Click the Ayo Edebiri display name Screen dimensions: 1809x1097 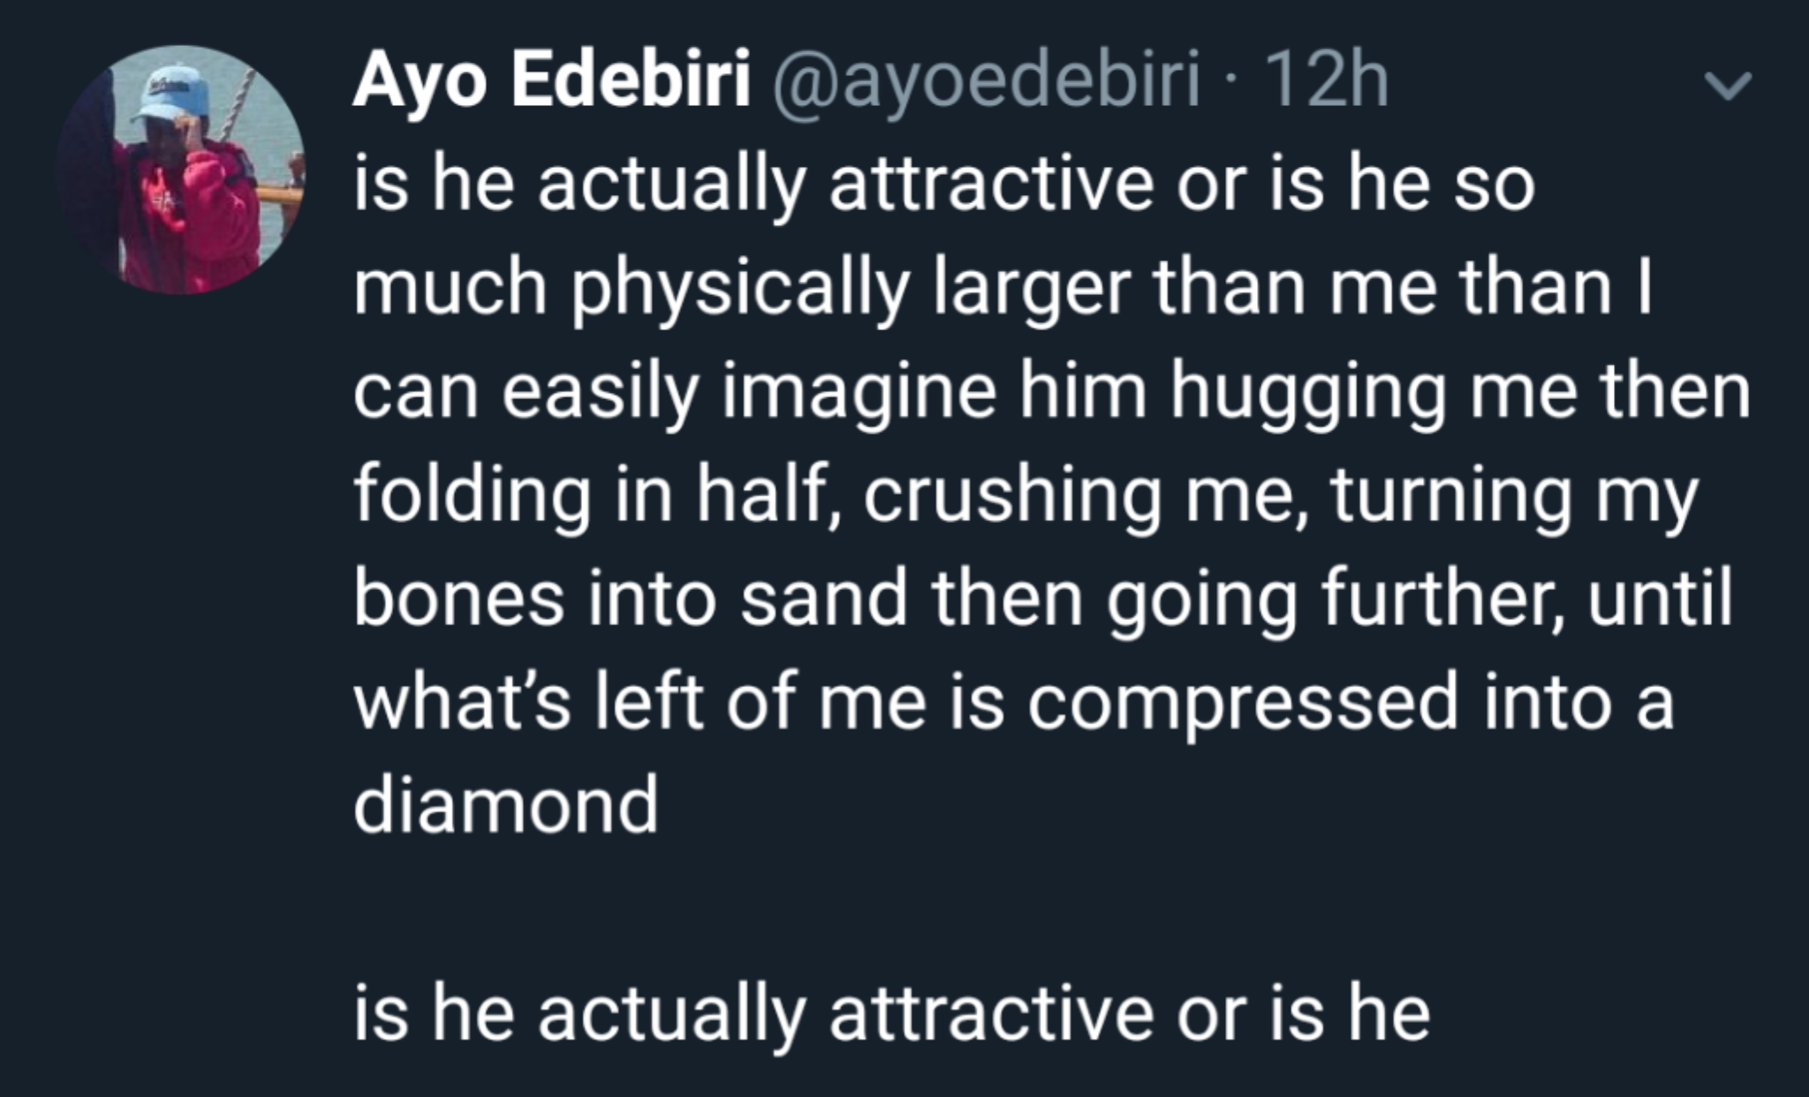click(x=551, y=80)
